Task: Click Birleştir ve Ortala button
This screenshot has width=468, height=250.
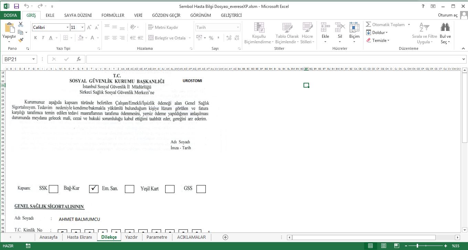Action: pos(167,38)
